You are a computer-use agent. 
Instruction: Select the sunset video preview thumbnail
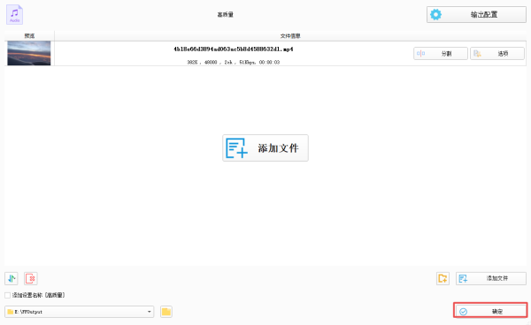click(x=29, y=53)
